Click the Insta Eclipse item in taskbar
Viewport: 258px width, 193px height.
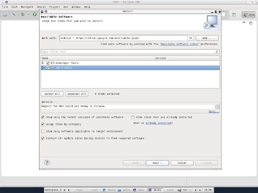tap(155, 190)
